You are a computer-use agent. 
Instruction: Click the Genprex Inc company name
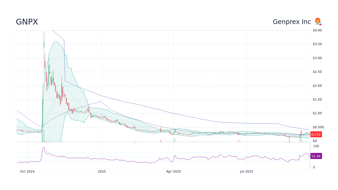coord(292,22)
